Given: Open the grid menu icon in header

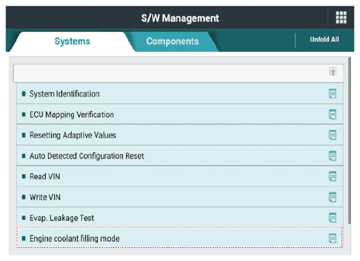Looking at the screenshot, I should click(341, 17).
